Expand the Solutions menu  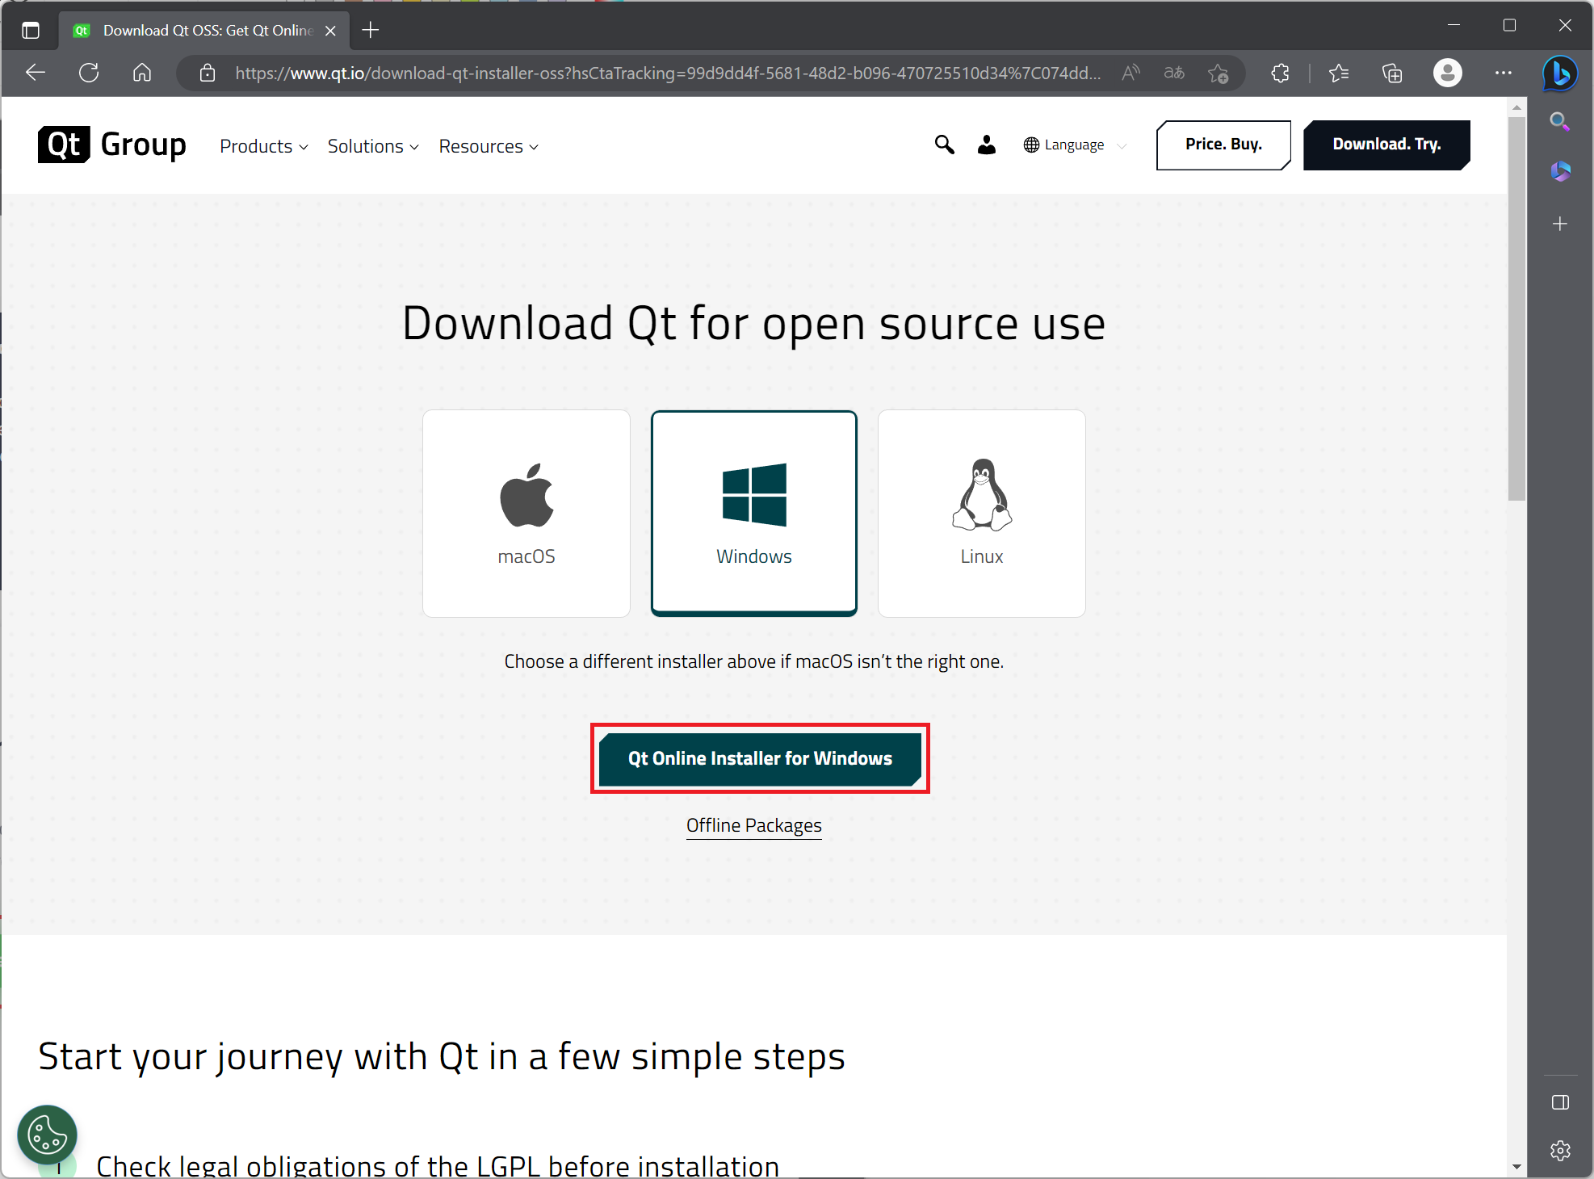coord(372,146)
